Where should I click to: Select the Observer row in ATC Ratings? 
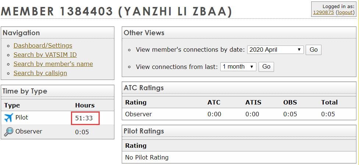(138, 114)
